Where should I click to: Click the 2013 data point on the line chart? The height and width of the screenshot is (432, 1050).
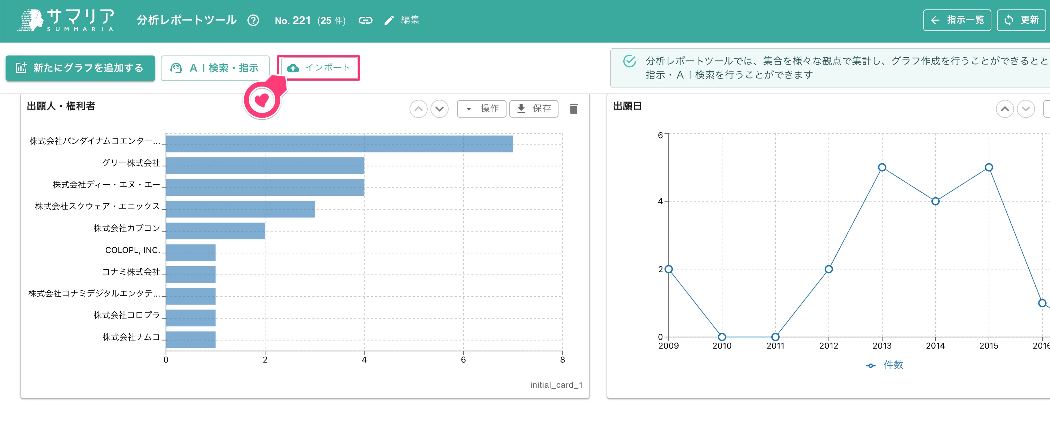pos(882,167)
